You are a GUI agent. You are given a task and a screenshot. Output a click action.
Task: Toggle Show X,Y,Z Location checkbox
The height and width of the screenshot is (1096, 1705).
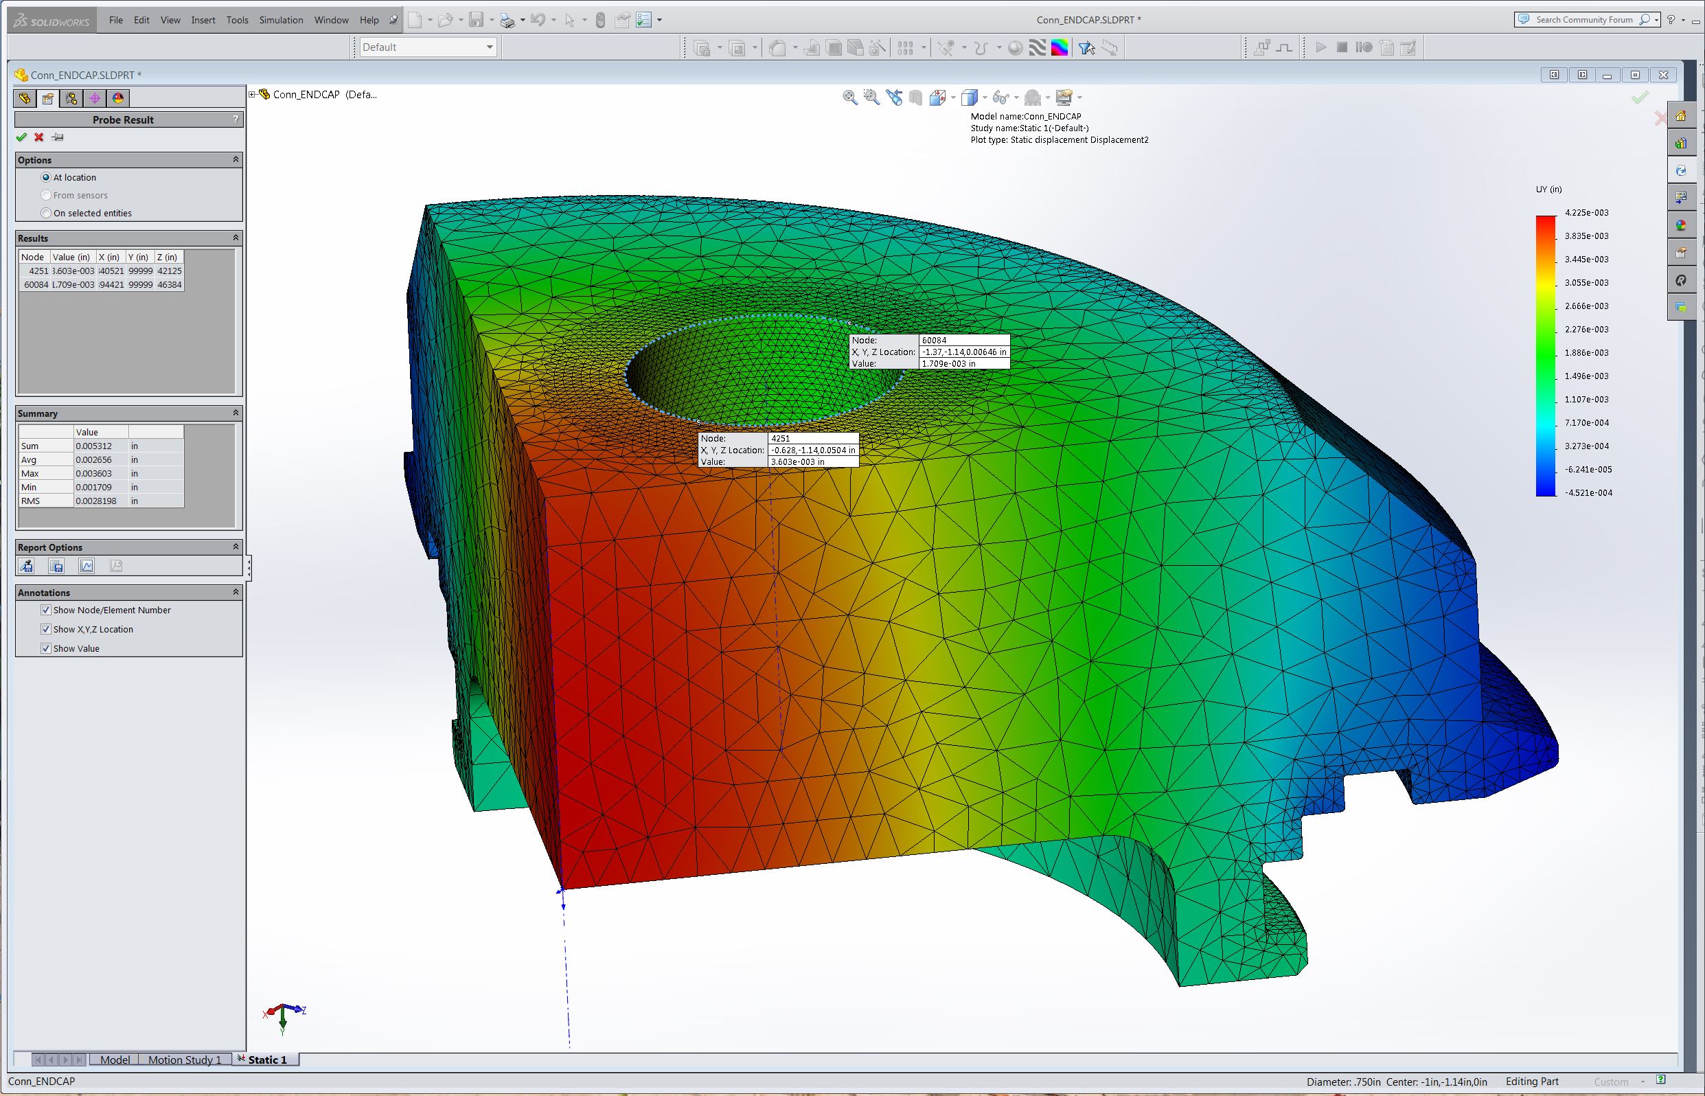coord(46,629)
